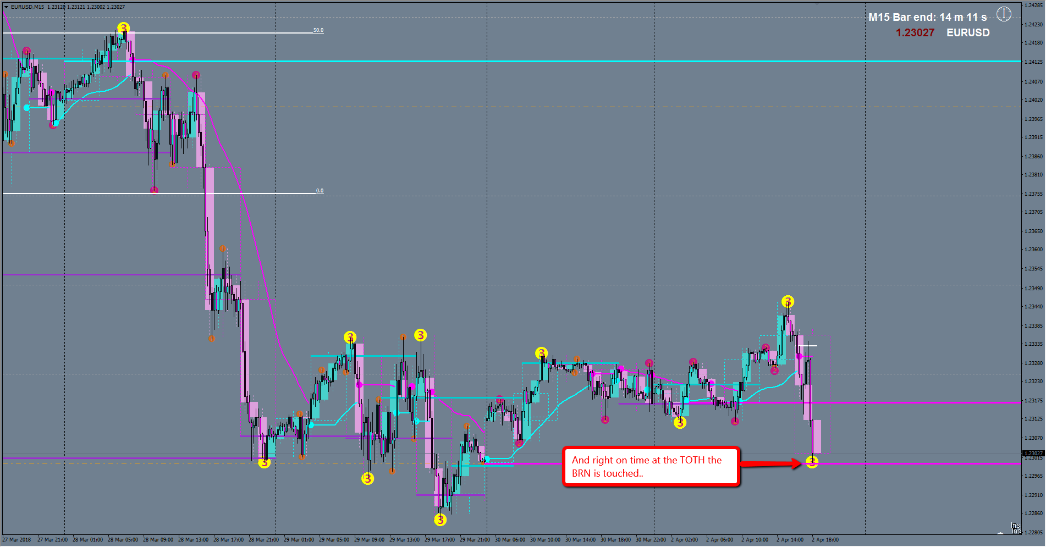Screen dimensions: 1046x547
Task: Click the 2 Apr 14:00 time label
Action: [x=790, y=540]
